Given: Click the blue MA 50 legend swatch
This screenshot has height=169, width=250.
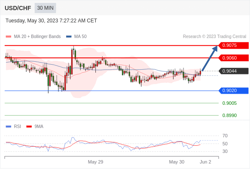Looking at the screenshot, I should [x=69, y=37].
